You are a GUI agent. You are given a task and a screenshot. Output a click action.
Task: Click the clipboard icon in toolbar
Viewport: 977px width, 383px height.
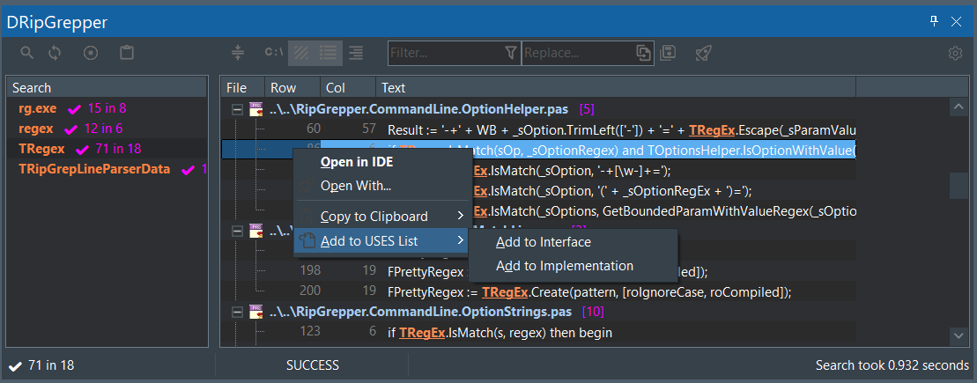[127, 53]
